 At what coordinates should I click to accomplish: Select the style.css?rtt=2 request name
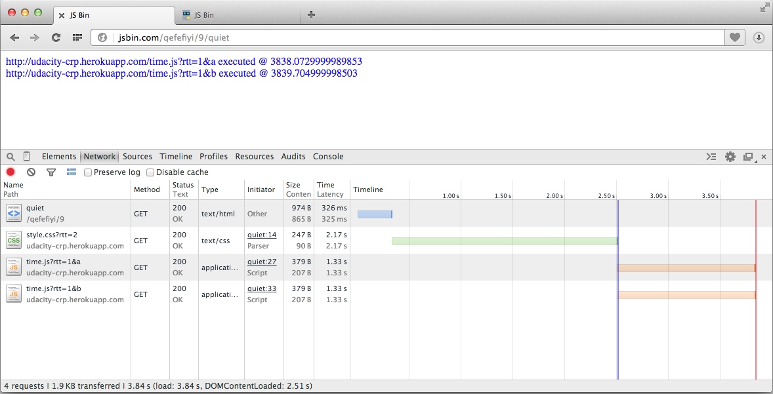click(x=52, y=235)
